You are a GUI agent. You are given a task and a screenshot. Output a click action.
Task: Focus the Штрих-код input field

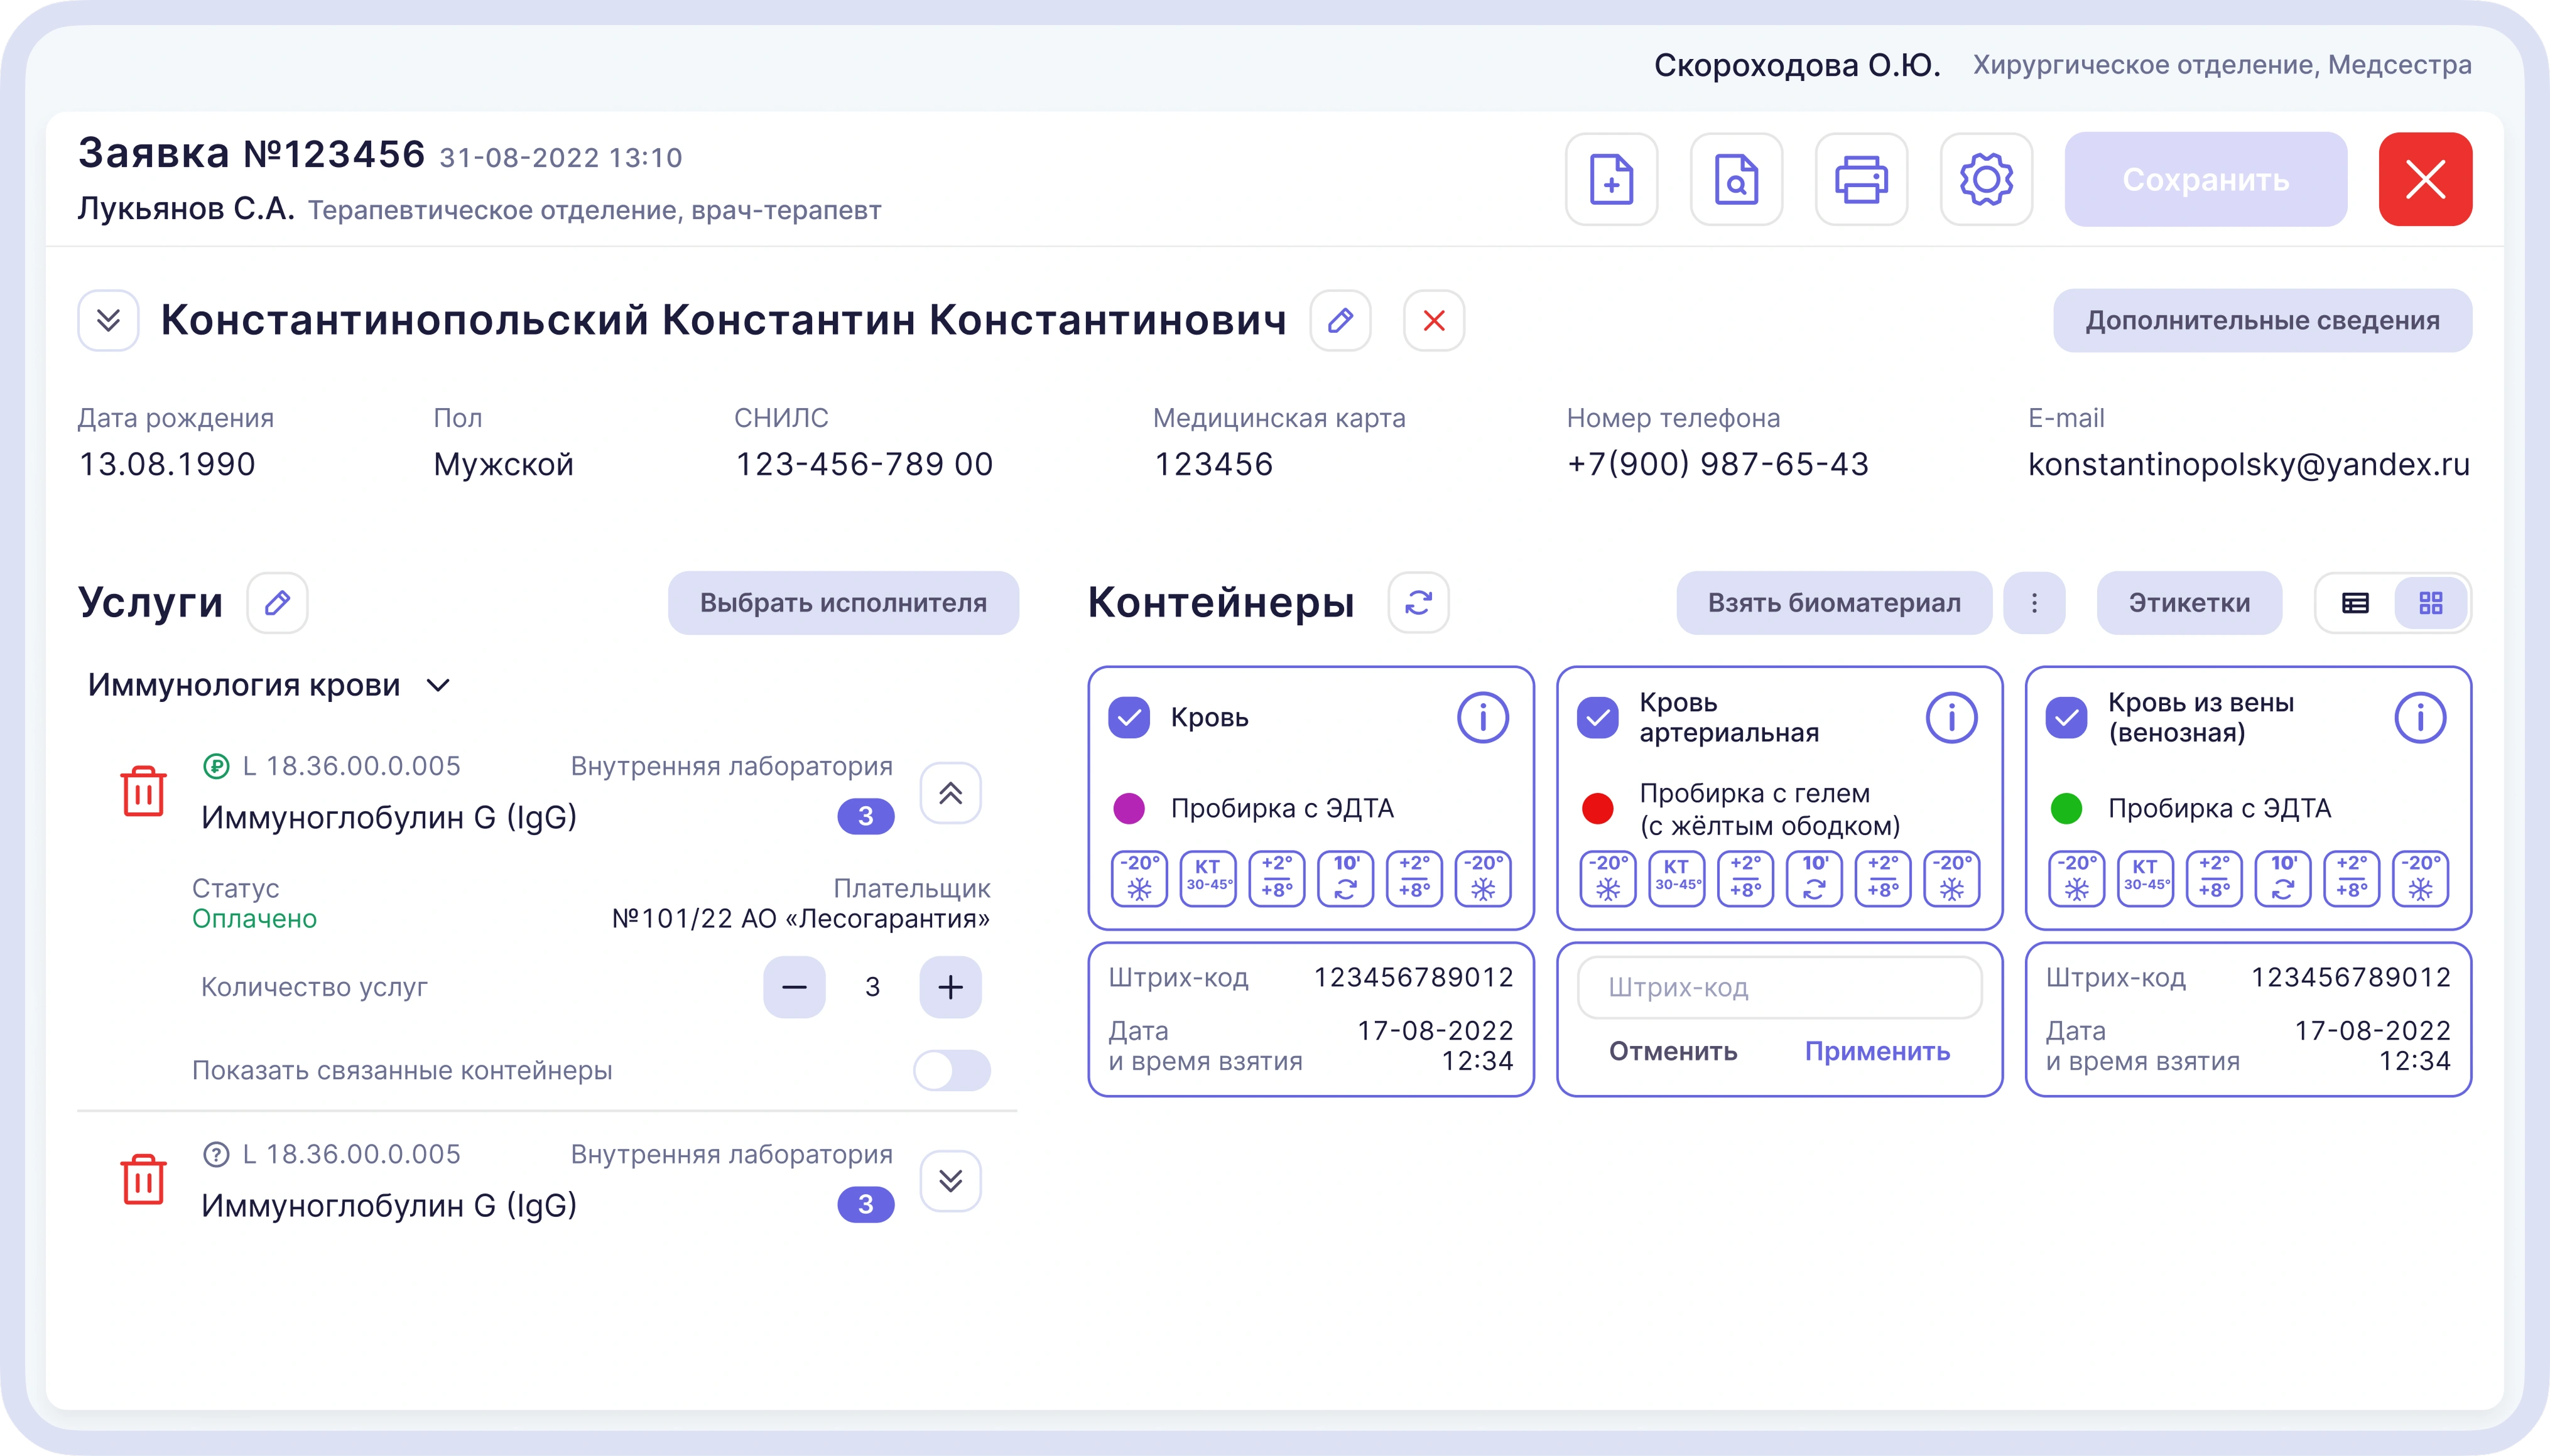pyautogui.click(x=1780, y=987)
